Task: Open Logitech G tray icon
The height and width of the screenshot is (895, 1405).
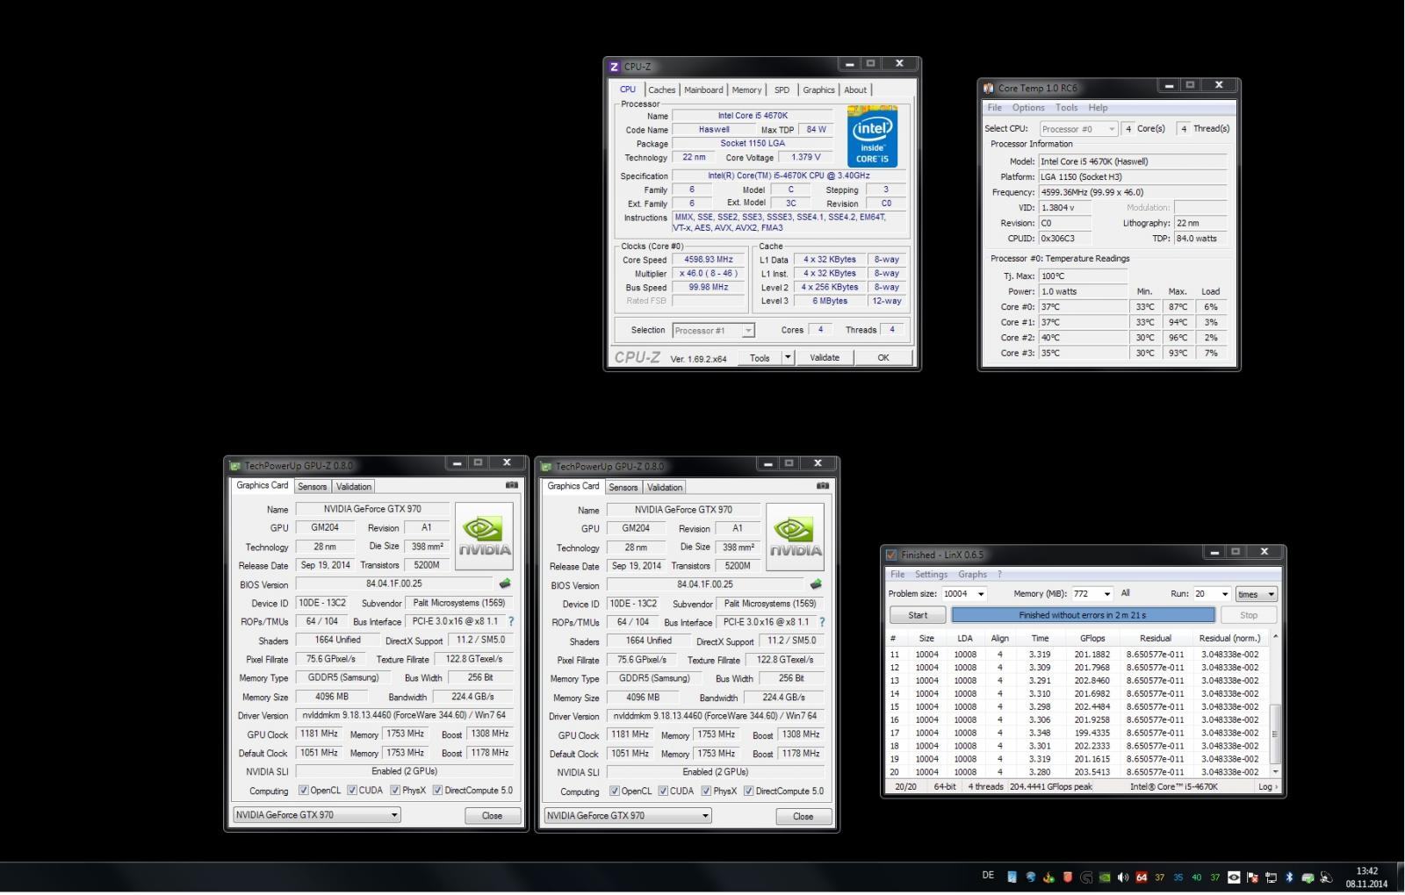Action: pos(1086,877)
